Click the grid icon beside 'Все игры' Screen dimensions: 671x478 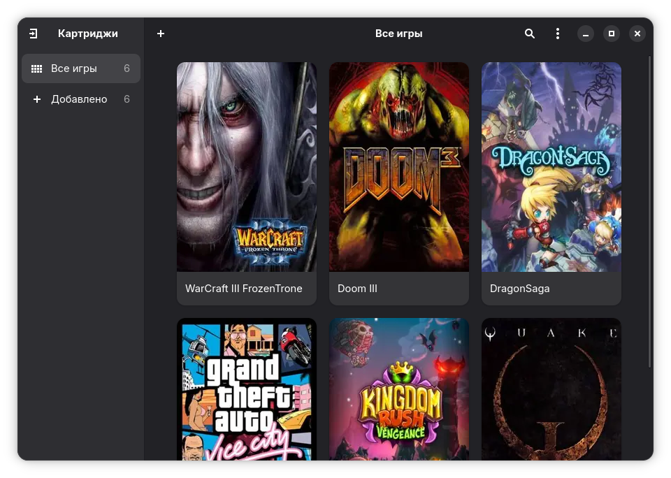click(x=37, y=68)
